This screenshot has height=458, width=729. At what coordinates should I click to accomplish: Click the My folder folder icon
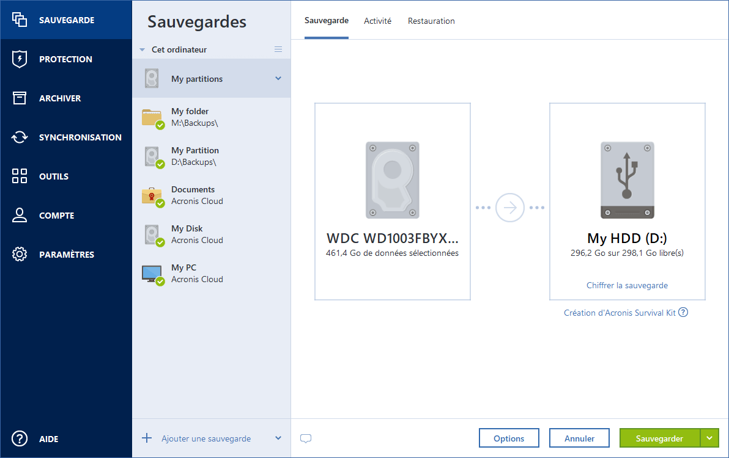coord(152,118)
